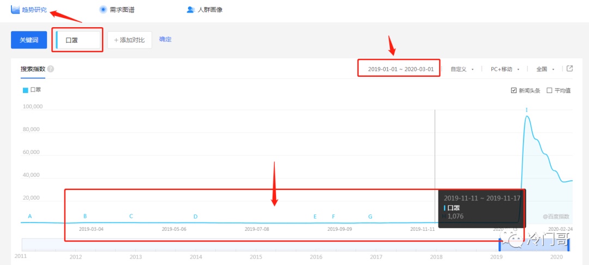Click the 趋势研究 chart icon
The image size is (589, 265).
15,10
